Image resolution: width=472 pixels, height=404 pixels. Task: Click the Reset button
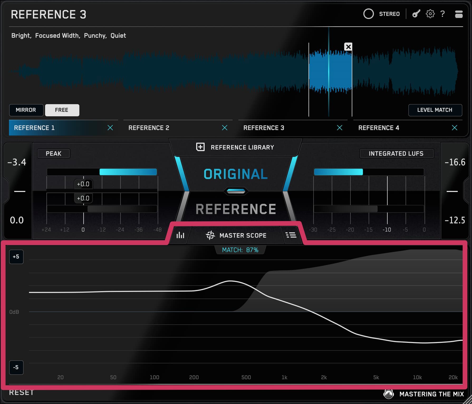[21, 393]
